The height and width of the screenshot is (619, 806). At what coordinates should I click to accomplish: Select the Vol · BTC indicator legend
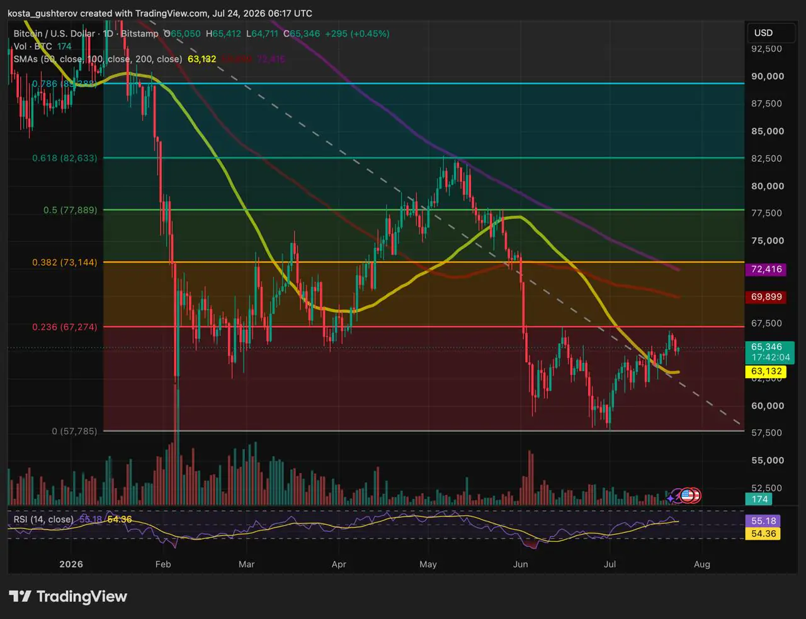33,46
